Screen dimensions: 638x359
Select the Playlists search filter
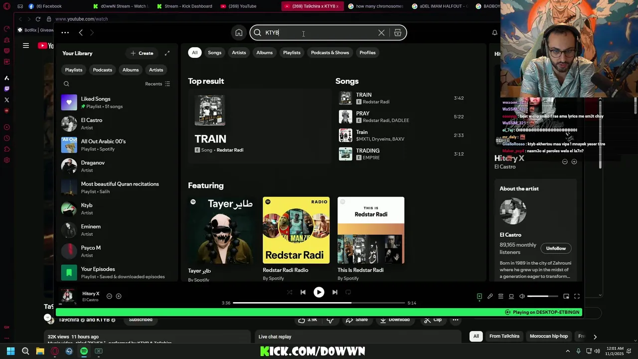[292, 52]
